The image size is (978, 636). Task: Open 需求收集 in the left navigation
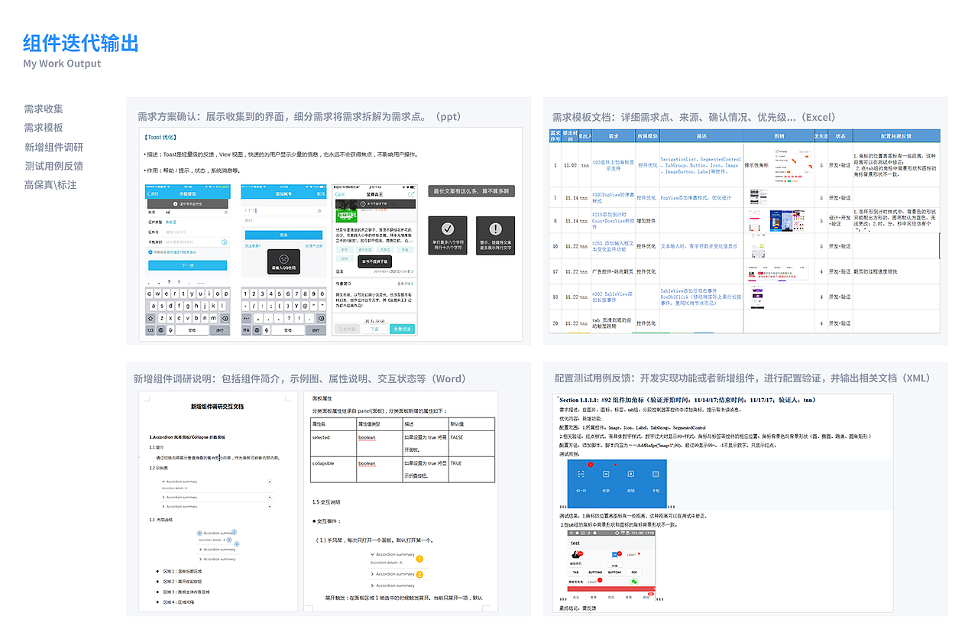click(x=44, y=109)
